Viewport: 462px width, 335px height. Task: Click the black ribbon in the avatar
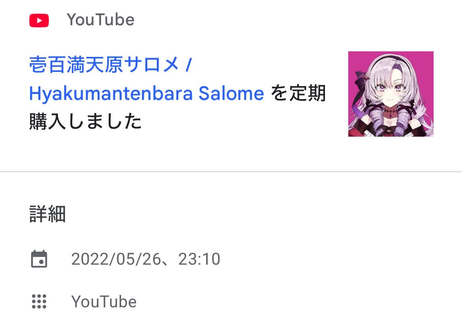point(361,79)
